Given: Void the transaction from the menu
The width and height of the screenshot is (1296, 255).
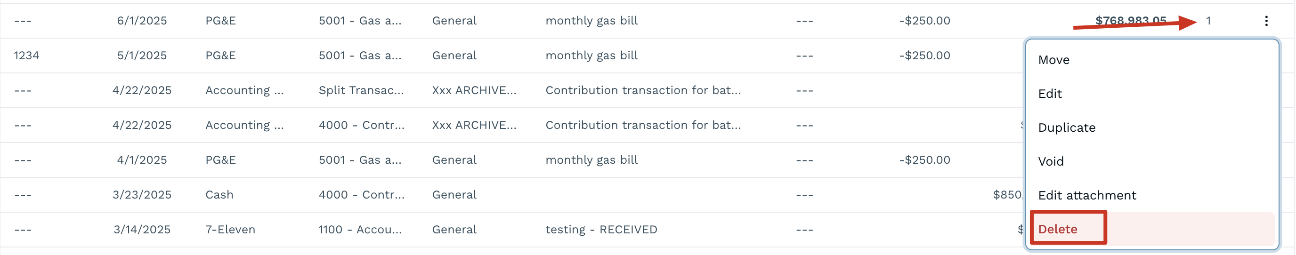Looking at the screenshot, I should [1051, 161].
